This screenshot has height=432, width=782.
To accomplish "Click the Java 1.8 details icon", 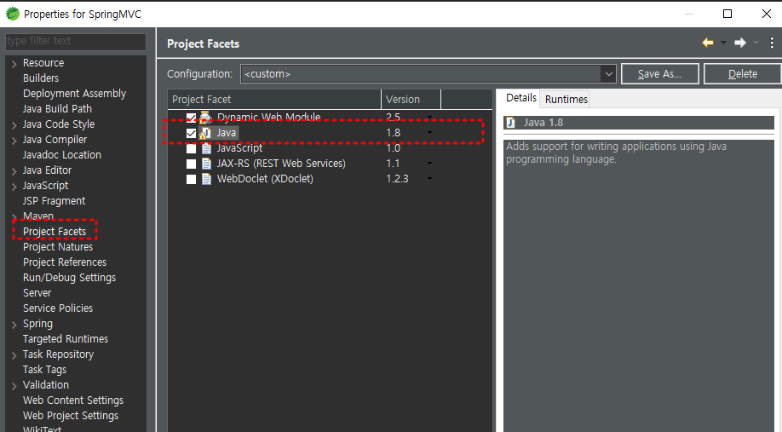I will pyautogui.click(x=510, y=123).
